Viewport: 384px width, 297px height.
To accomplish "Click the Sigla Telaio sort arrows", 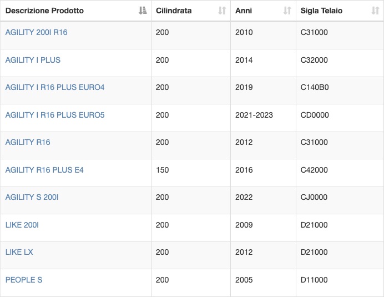I will [x=375, y=11].
